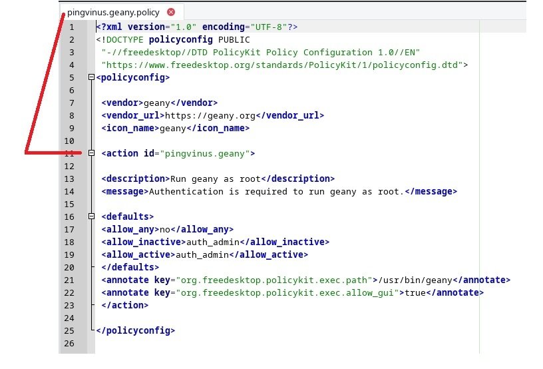Click the allow_any no line
Viewport: 543px width, 369px height.
pos(167,229)
